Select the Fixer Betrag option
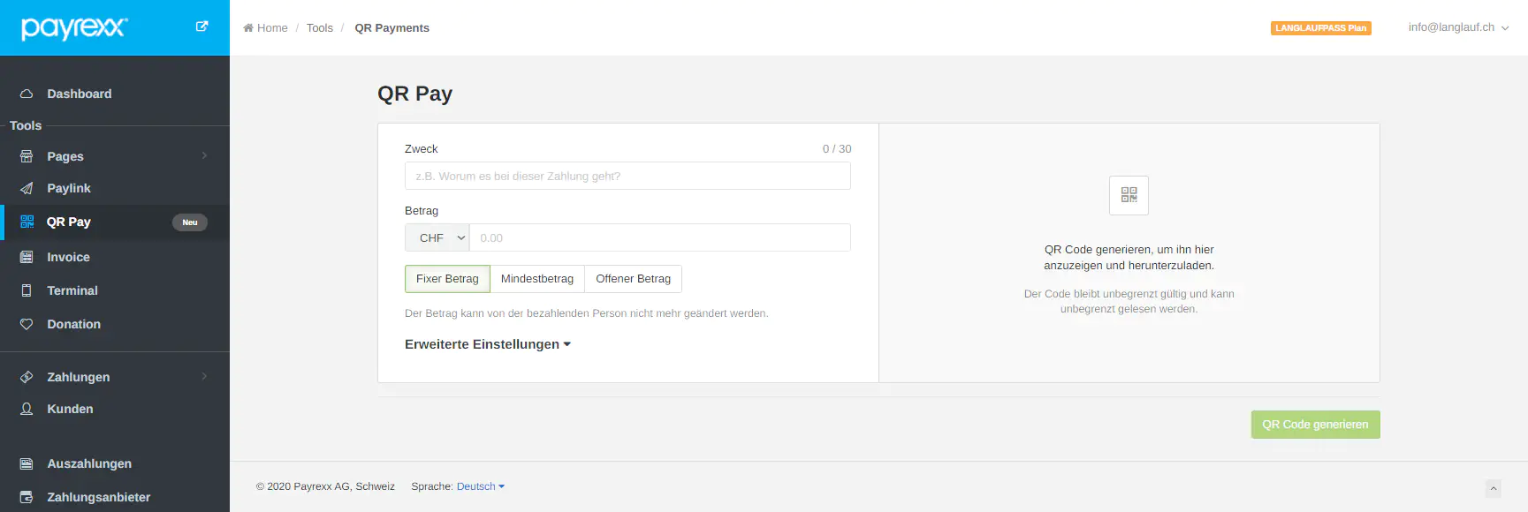 click(x=447, y=279)
